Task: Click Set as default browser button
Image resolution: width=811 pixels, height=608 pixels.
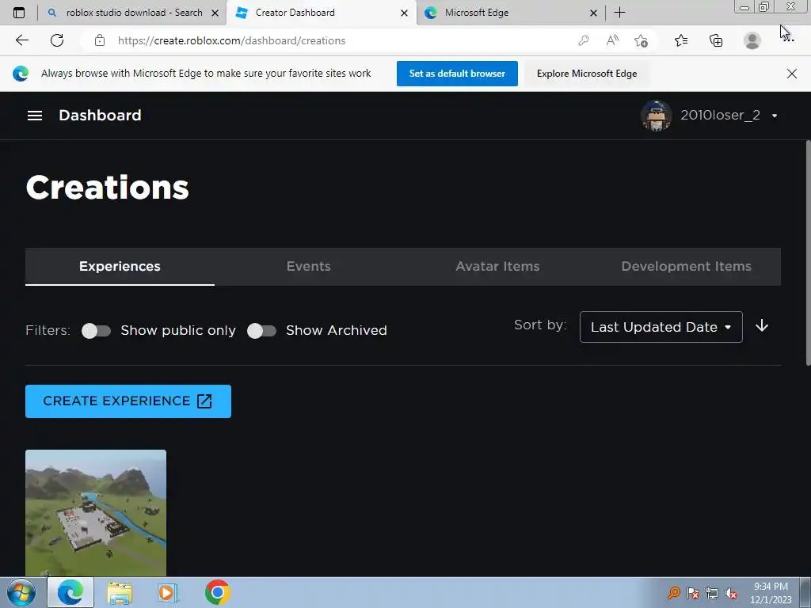Action: pyautogui.click(x=457, y=74)
